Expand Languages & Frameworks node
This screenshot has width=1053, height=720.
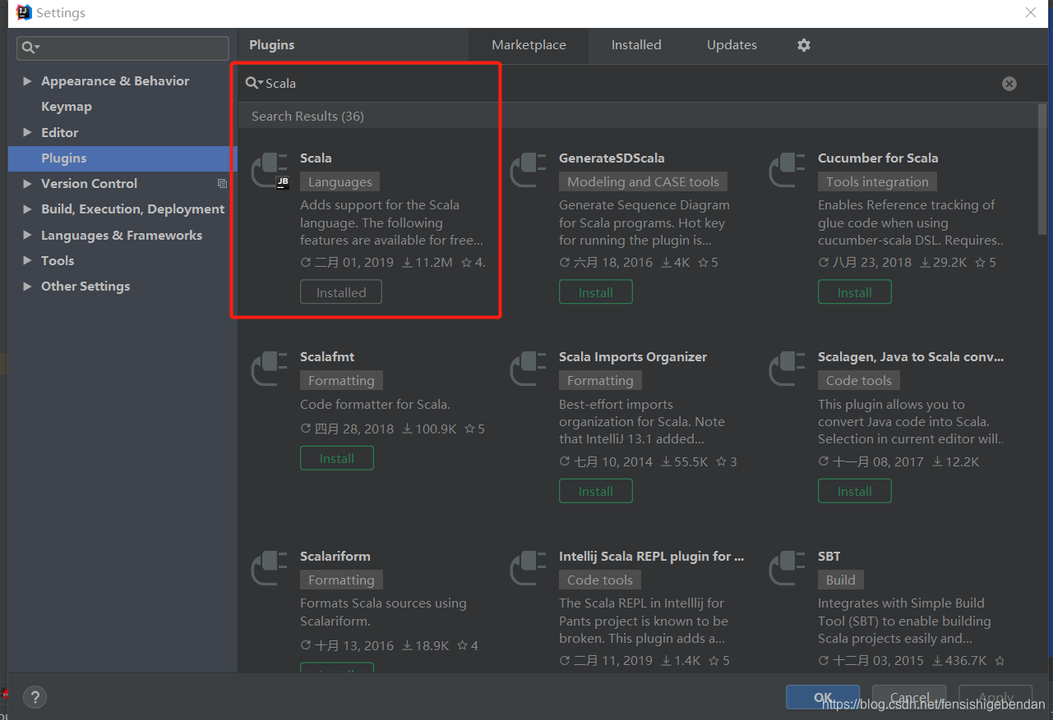point(27,236)
